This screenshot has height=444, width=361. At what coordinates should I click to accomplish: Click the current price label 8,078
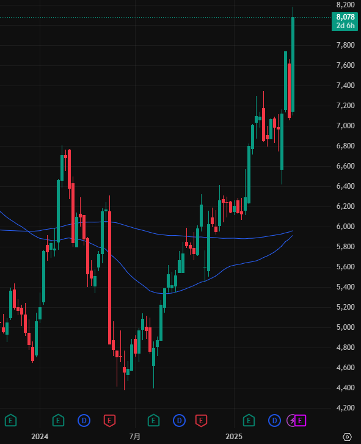[345, 17]
